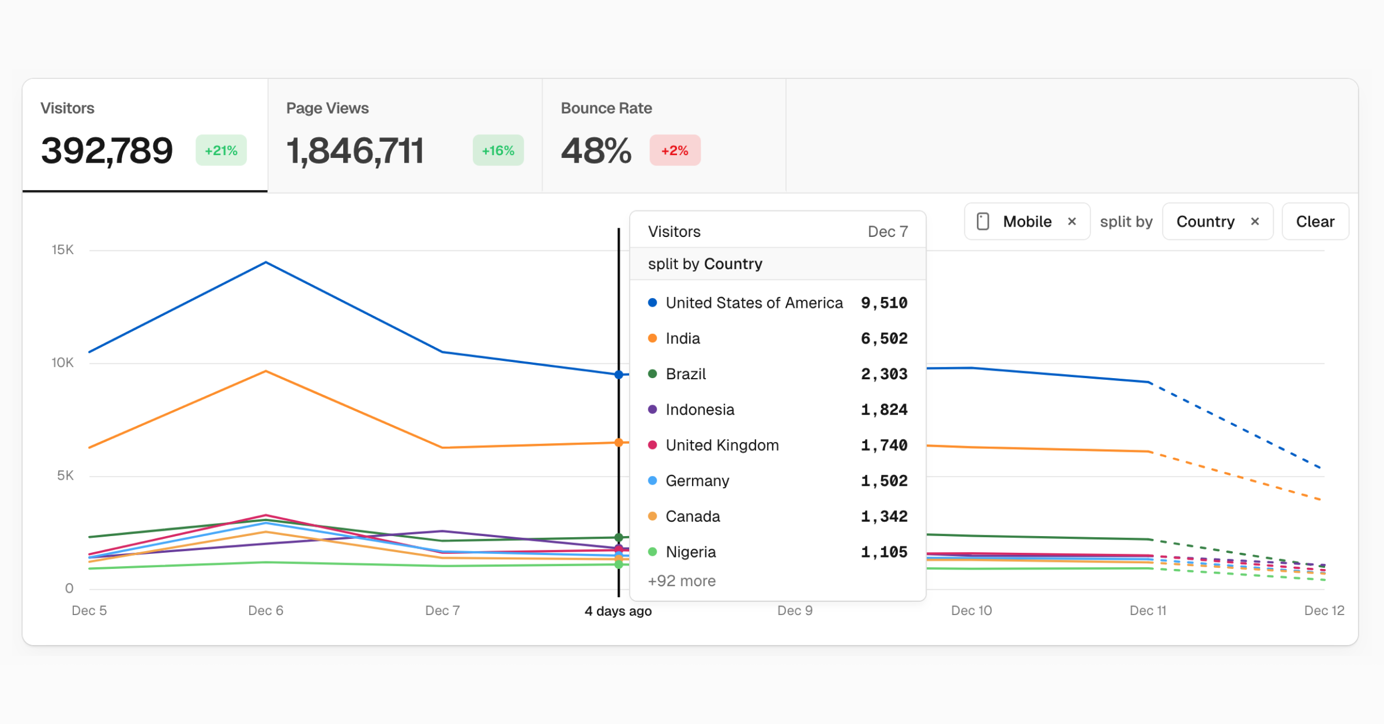1384x724 pixels.
Task: Select Nigeria's green legend dot
Action: tap(652, 552)
